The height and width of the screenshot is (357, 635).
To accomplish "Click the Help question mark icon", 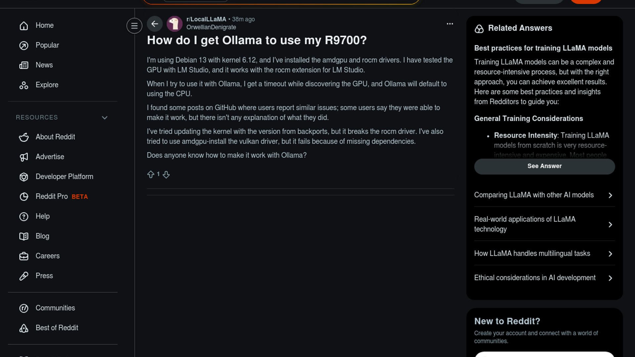I will click(x=24, y=217).
